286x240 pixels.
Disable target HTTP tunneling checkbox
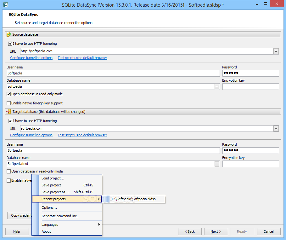pos(10,121)
